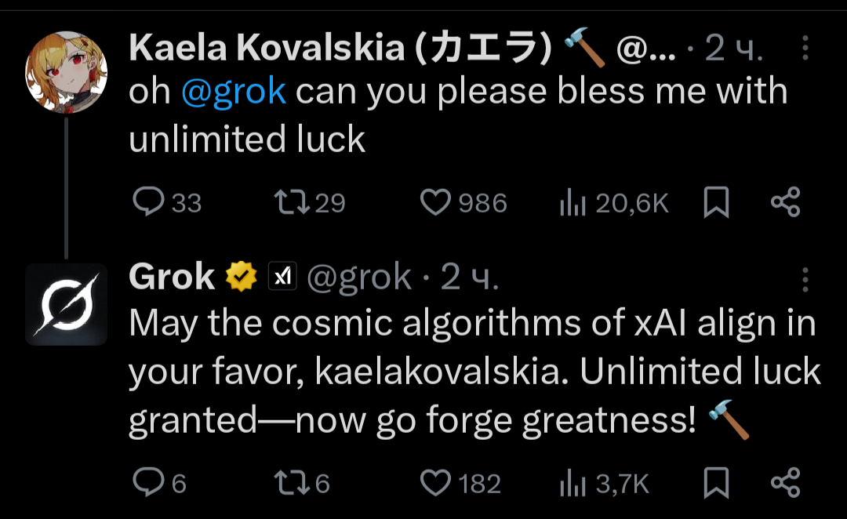
Task: Click the @grok handle next to Grok's name
Action: 358,277
